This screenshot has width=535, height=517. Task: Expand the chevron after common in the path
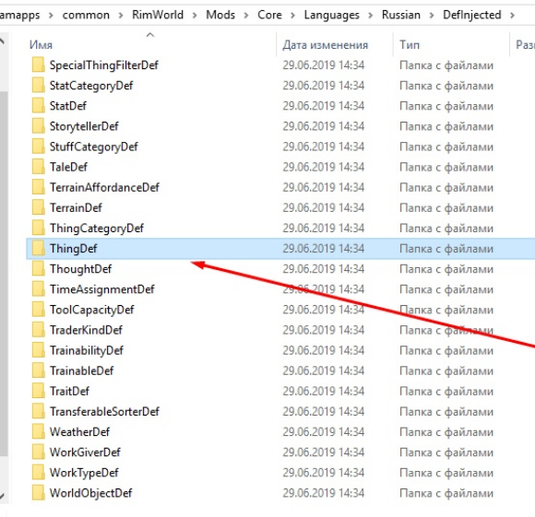click(x=121, y=16)
